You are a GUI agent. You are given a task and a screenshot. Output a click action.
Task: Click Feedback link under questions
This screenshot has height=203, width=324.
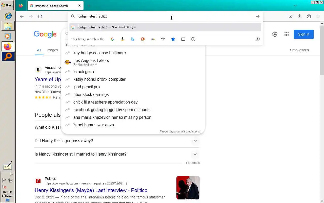pos(193,163)
